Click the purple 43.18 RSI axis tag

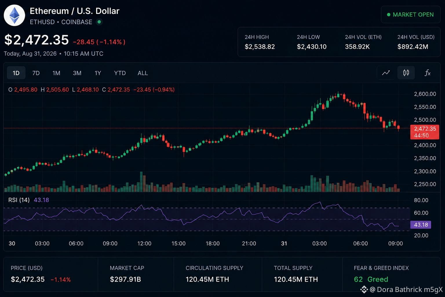[421, 225]
